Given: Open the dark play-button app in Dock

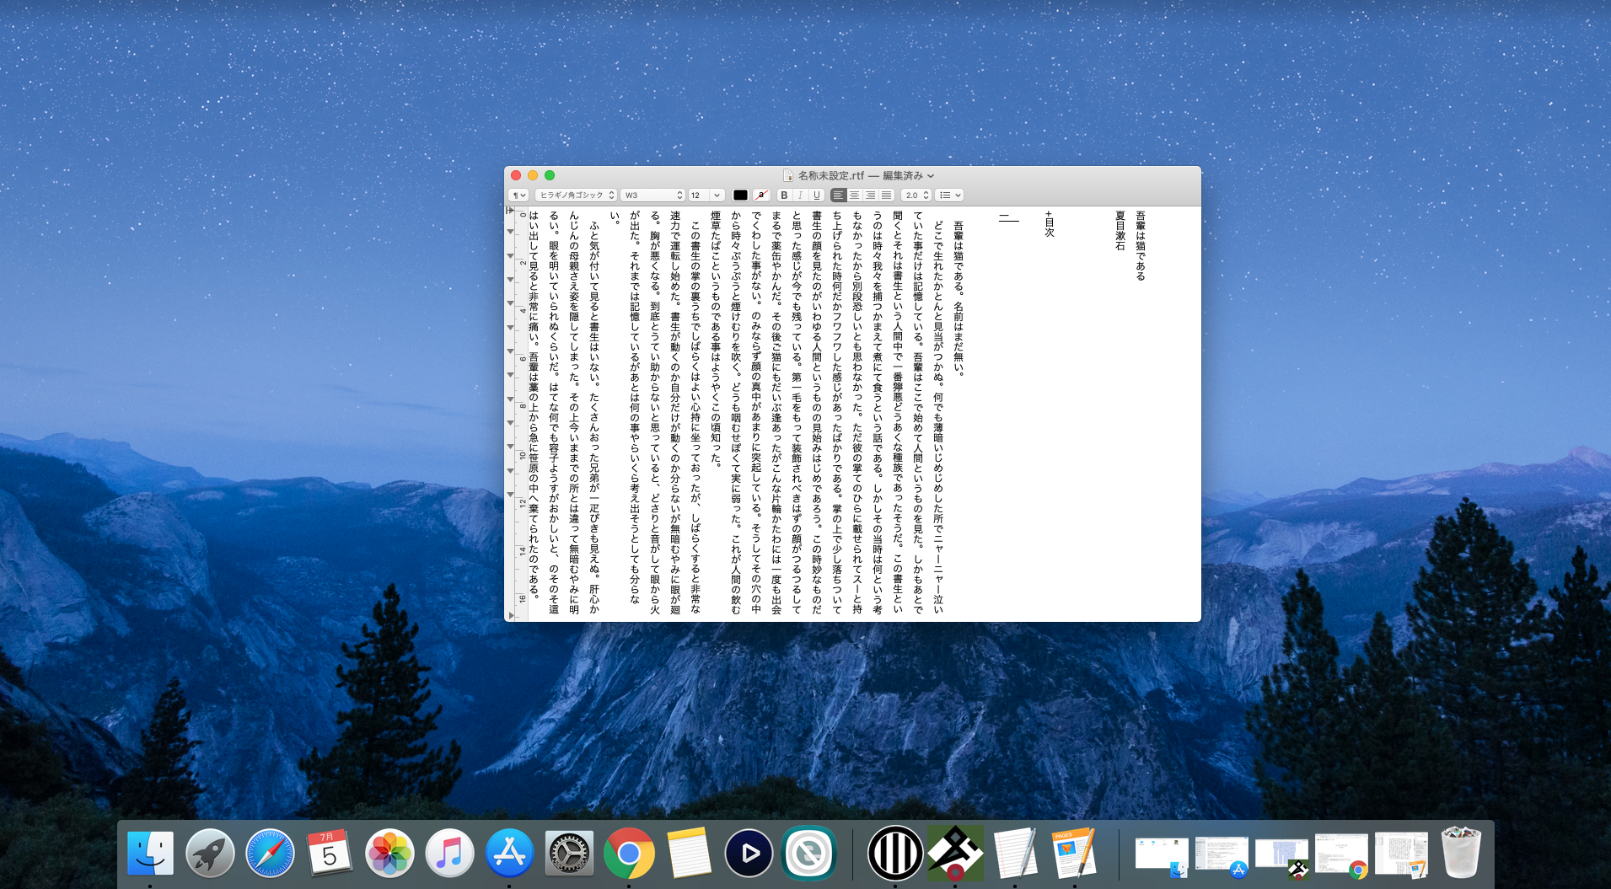Looking at the screenshot, I should tap(749, 853).
